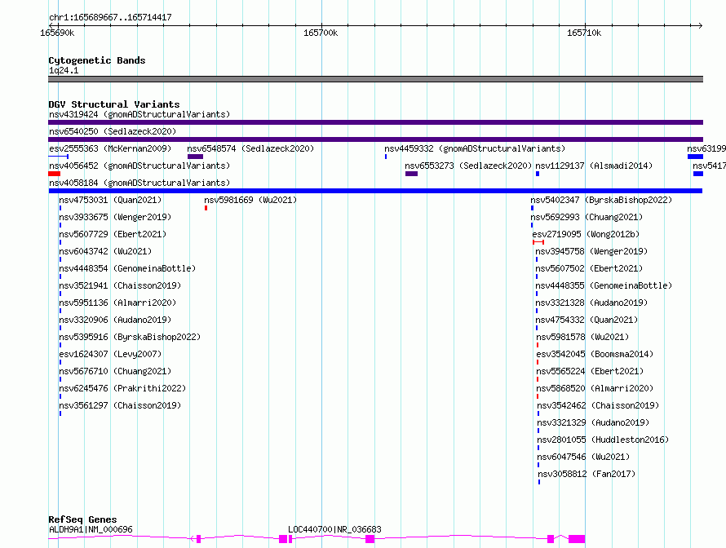Click nsv4058184 gnomAD variant label

coord(139,183)
